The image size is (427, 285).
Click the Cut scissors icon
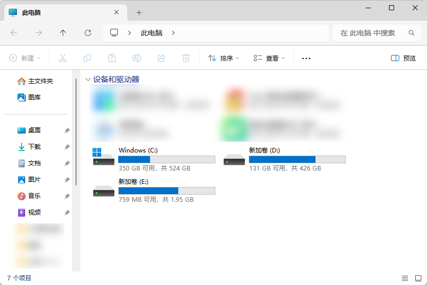point(63,58)
